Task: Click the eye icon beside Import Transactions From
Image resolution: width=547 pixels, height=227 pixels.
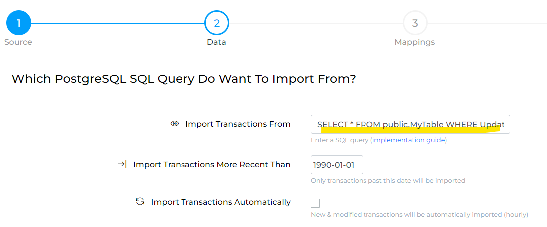Action: coord(175,124)
